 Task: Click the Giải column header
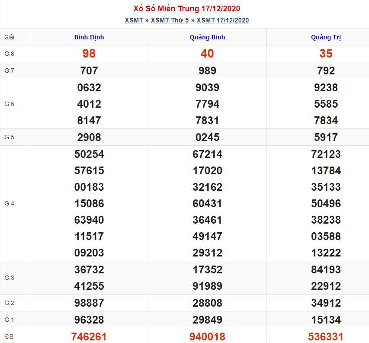(10, 37)
